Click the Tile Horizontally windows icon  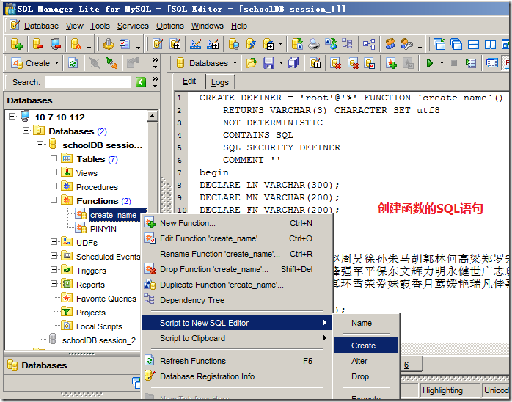point(473,44)
